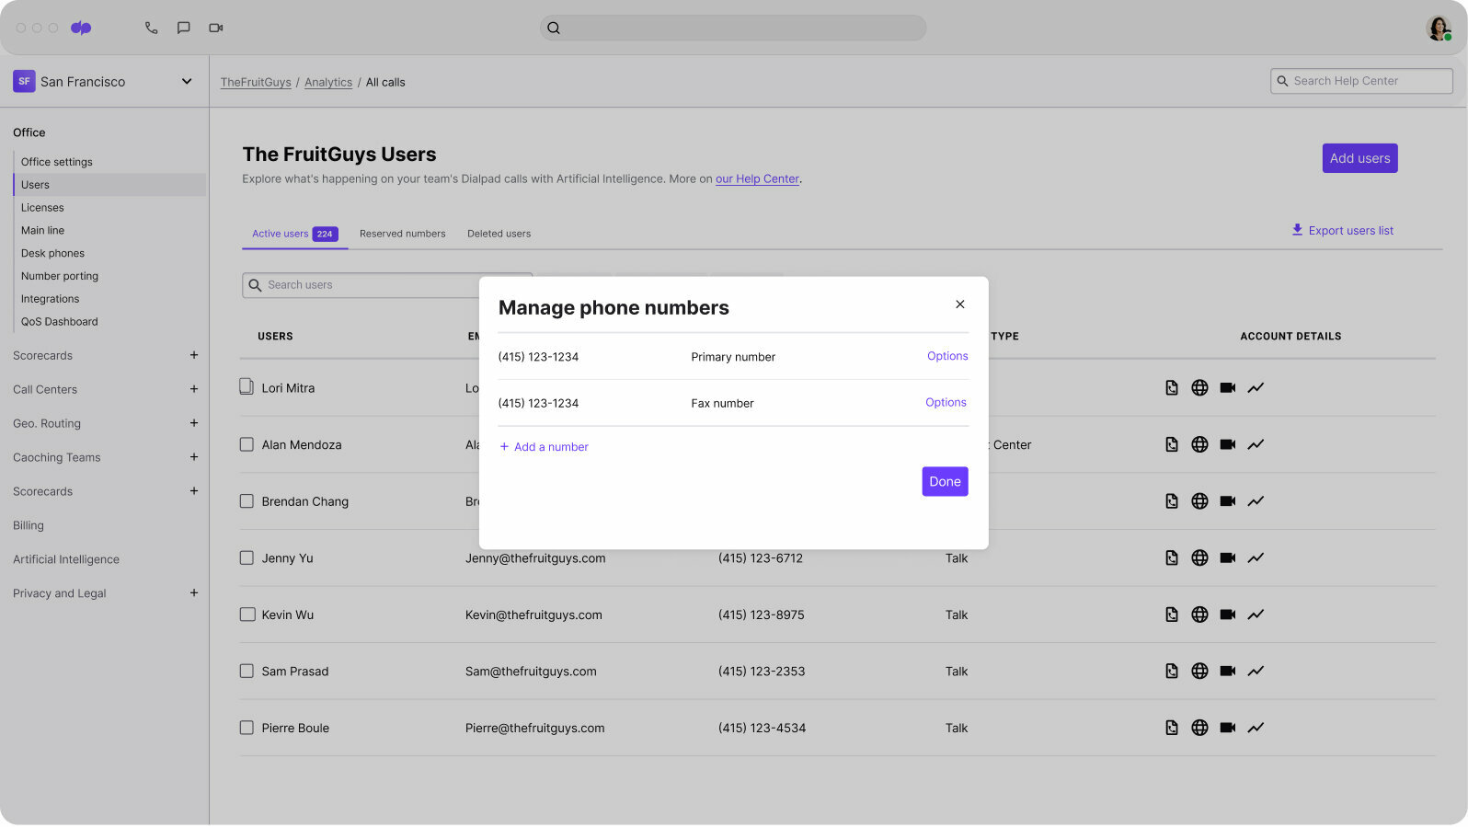Open the phone dialer icon in top bar
This screenshot has height=827, width=1468.
pos(152,28)
